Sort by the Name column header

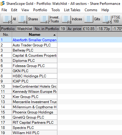34,35
